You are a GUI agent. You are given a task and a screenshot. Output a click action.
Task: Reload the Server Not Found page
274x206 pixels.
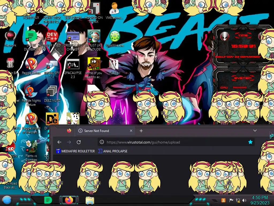[79, 142]
